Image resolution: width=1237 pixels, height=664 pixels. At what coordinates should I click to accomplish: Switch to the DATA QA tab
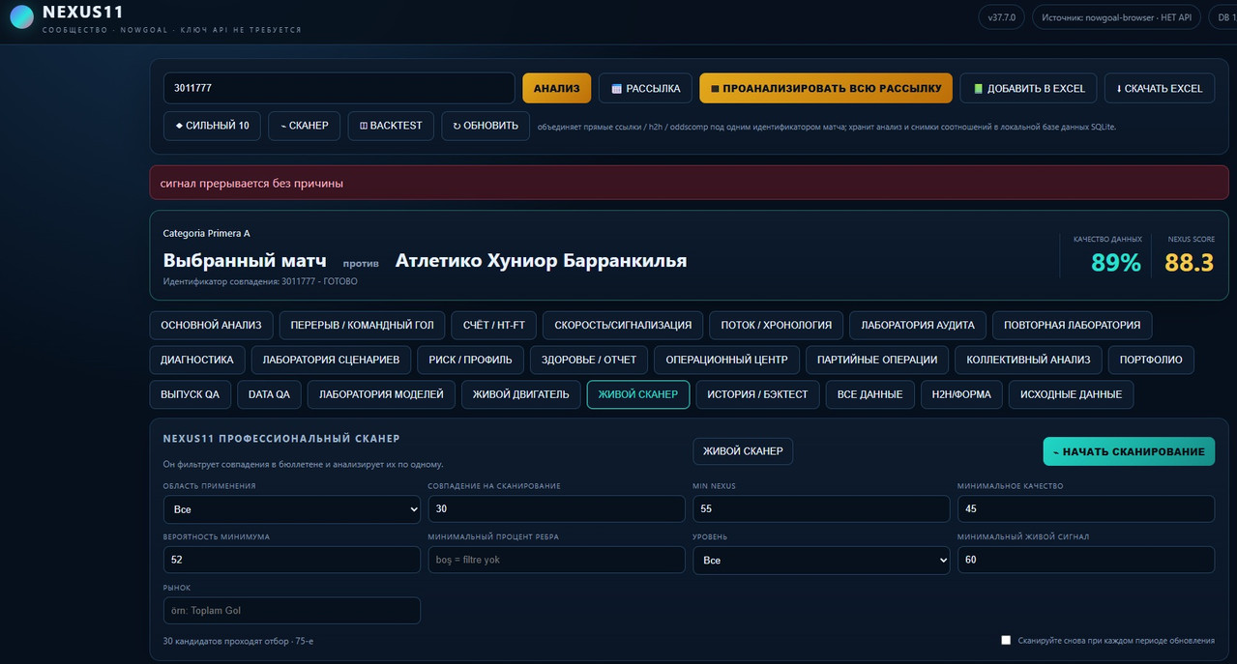(269, 394)
